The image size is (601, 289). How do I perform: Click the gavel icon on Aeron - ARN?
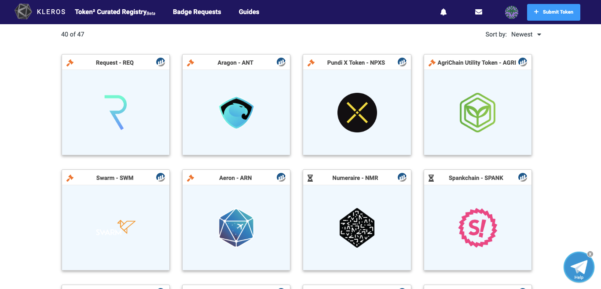tap(191, 178)
